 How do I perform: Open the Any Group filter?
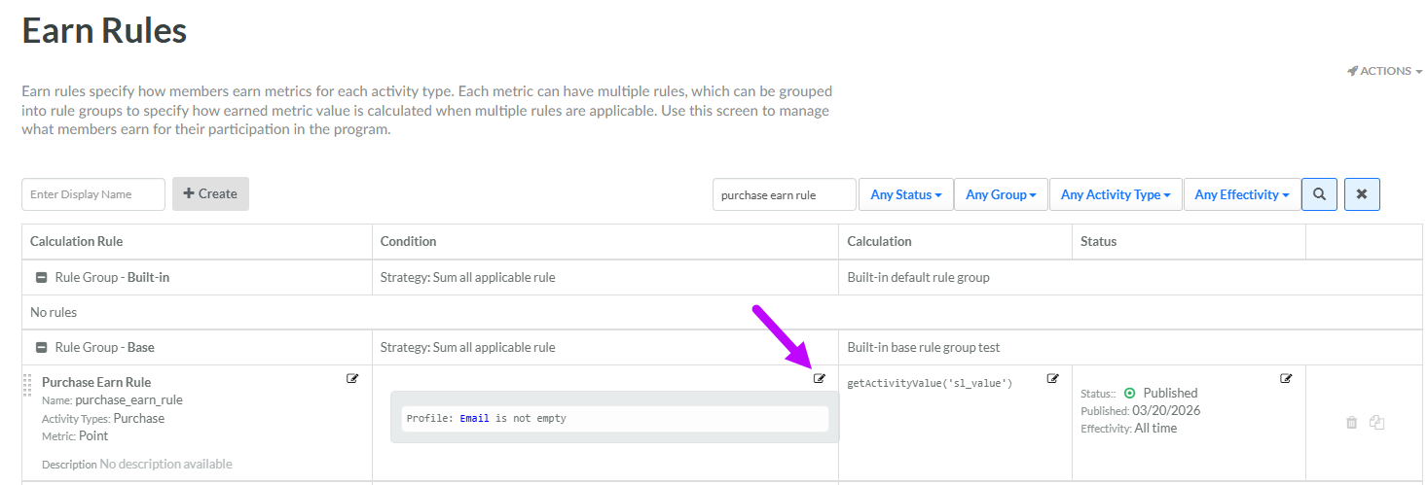click(x=1001, y=194)
